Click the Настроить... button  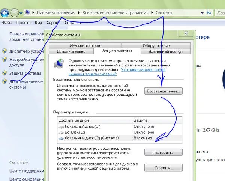pos(163,152)
